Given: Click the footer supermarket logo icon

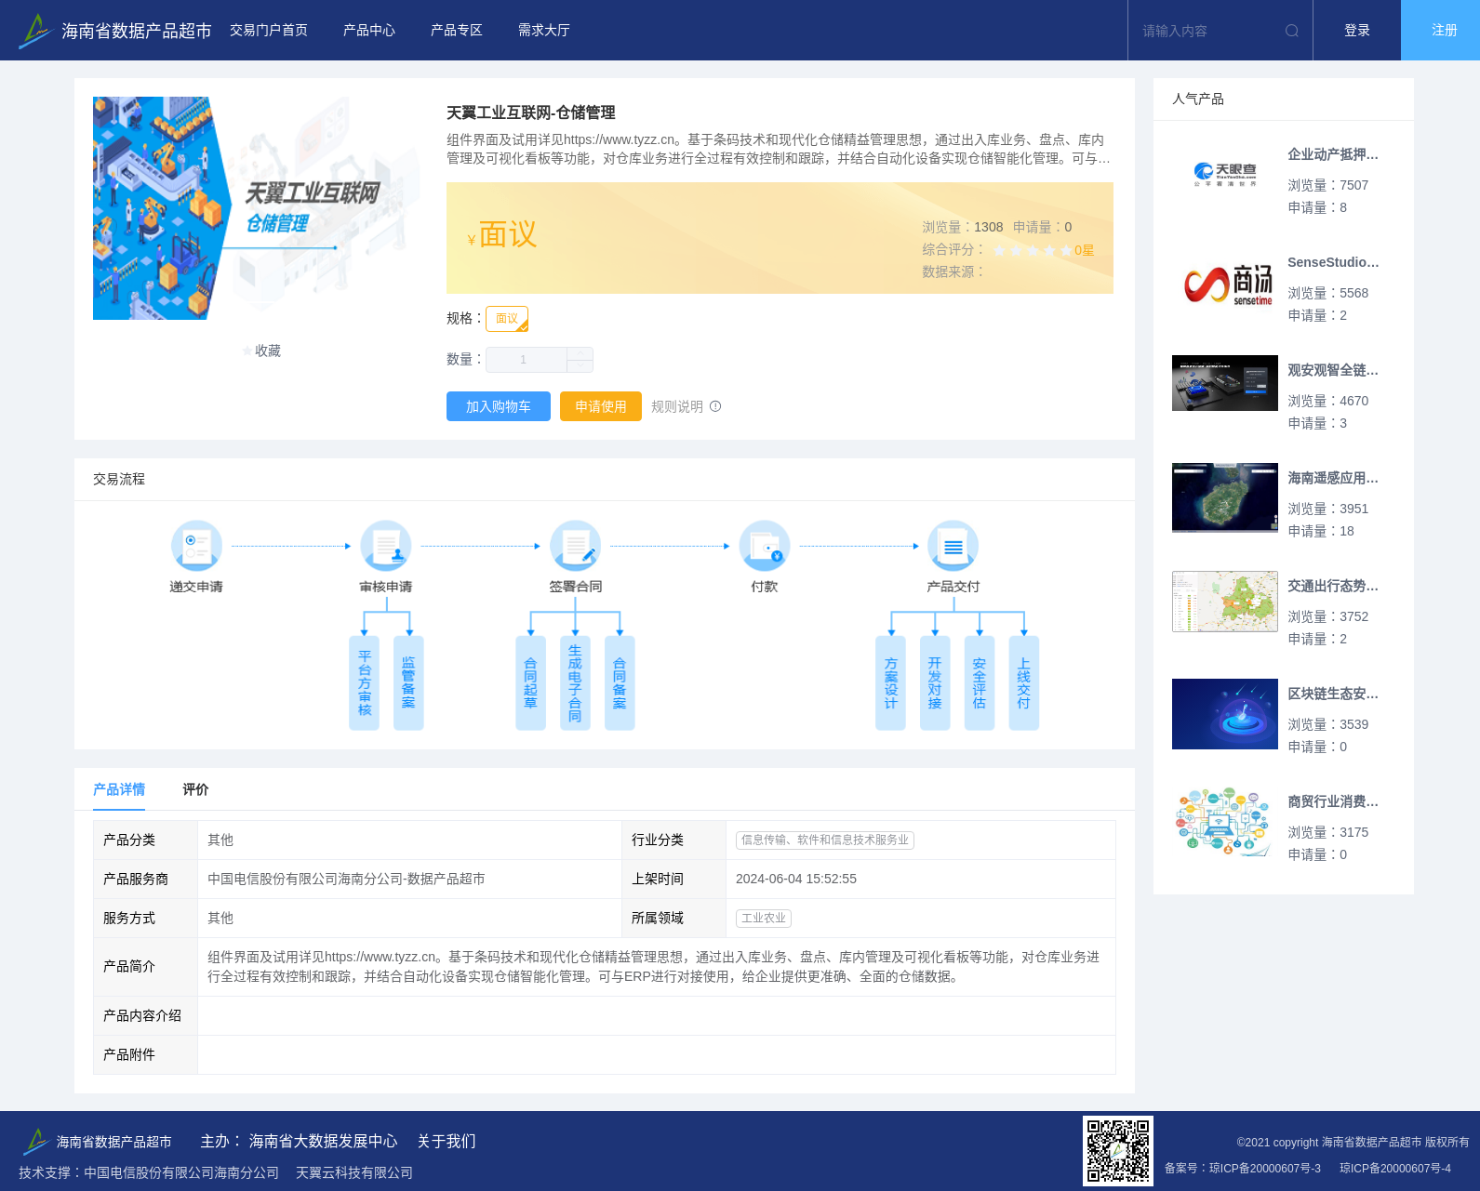Looking at the screenshot, I should [35, 1141].
